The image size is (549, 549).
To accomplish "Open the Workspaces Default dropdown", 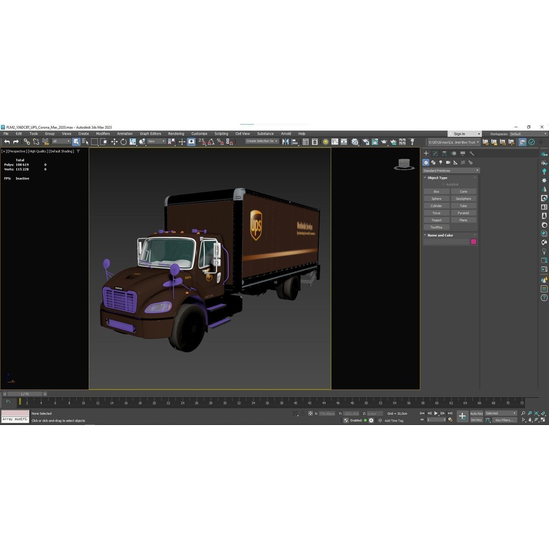I will coord(528,134).
